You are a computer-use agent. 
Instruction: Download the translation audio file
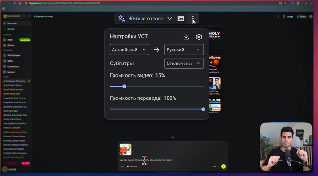point(186,37)
